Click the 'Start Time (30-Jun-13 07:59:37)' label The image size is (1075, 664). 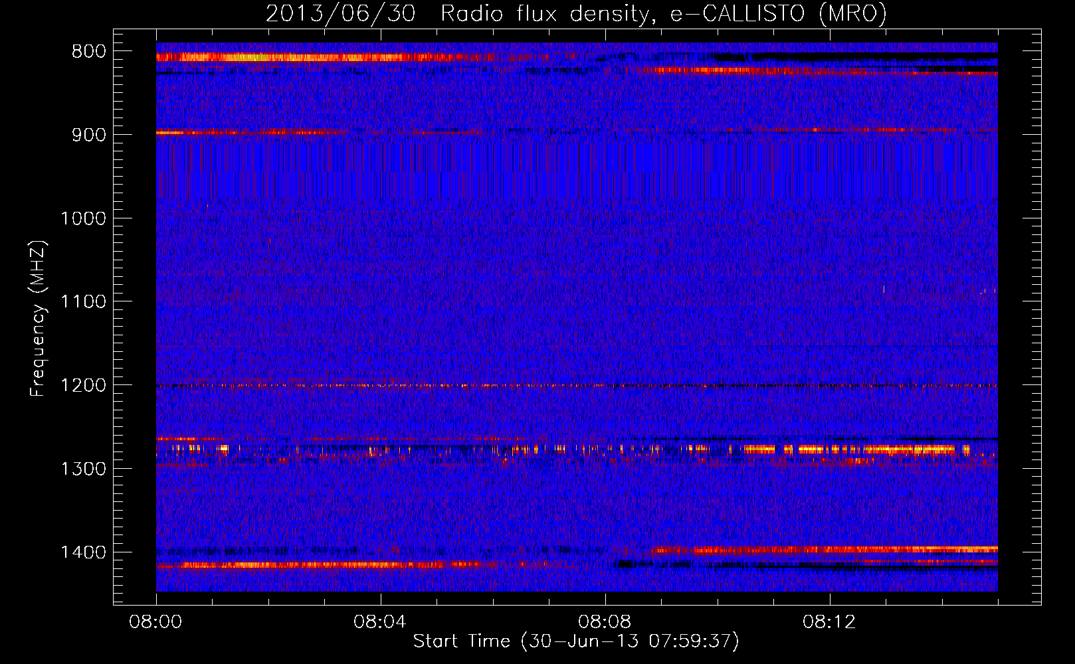click(x=576, y=641)
